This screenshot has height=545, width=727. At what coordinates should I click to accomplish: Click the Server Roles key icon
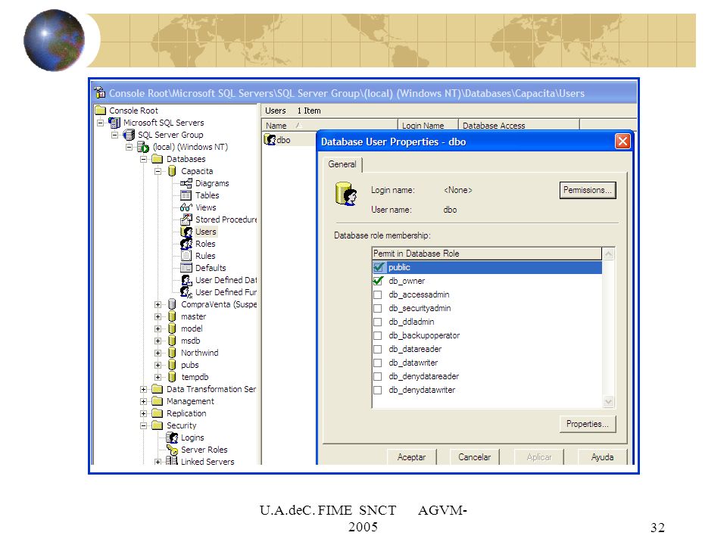click(173, 450)
